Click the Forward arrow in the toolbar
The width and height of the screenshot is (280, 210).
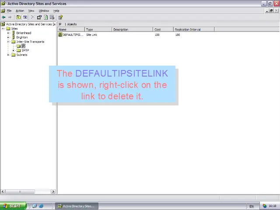(x=10, y=17)
